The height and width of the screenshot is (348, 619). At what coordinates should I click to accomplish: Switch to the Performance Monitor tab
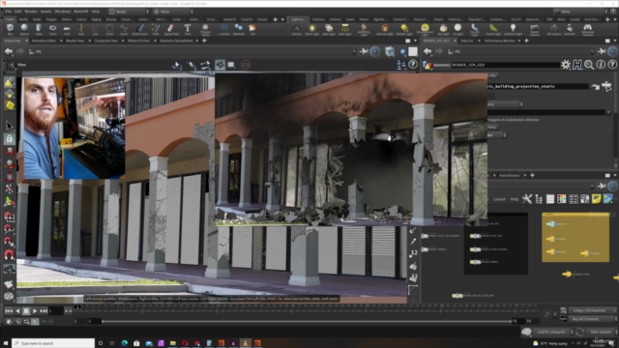tap(499, 41)
